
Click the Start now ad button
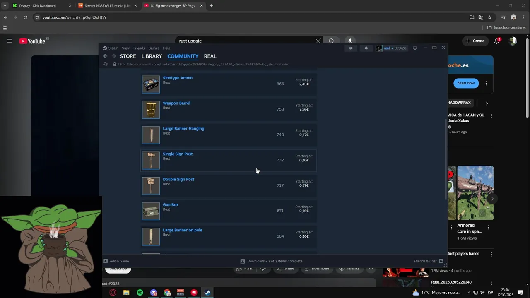pos(466,83)
